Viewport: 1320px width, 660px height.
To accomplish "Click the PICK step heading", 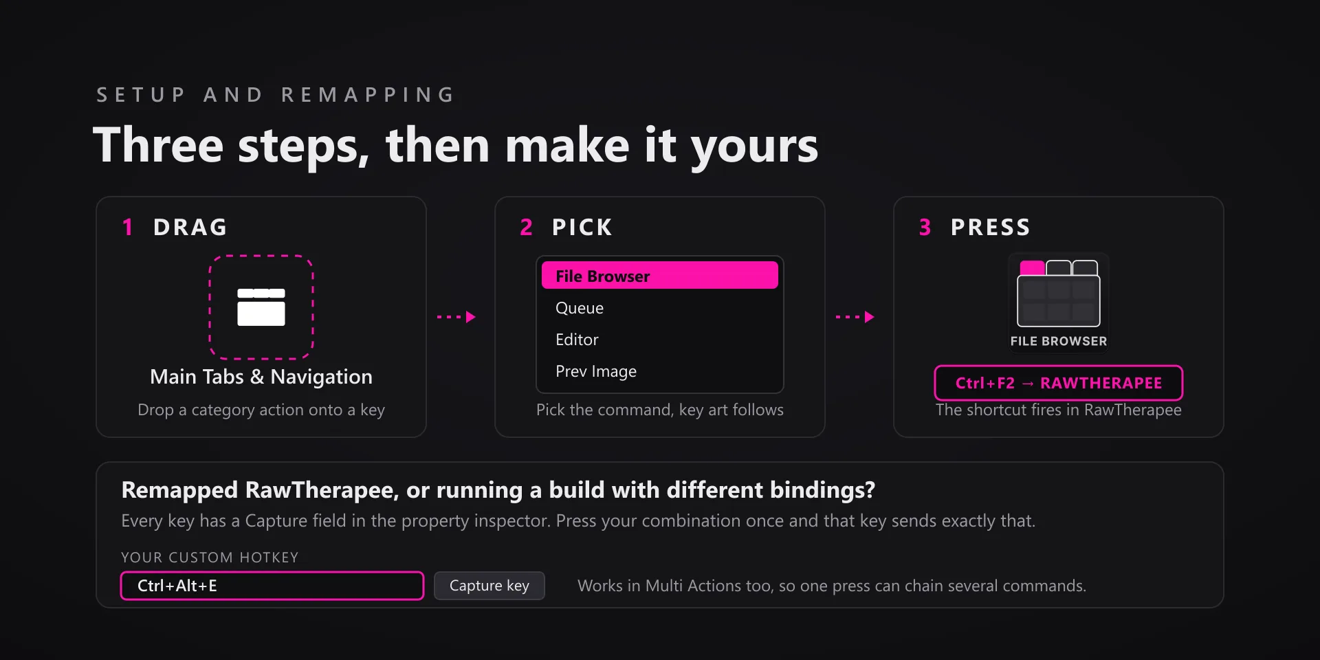I will coord(582,228).
